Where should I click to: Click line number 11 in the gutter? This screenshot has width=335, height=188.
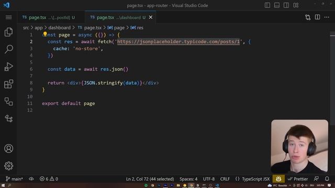[x=30, y=103]
